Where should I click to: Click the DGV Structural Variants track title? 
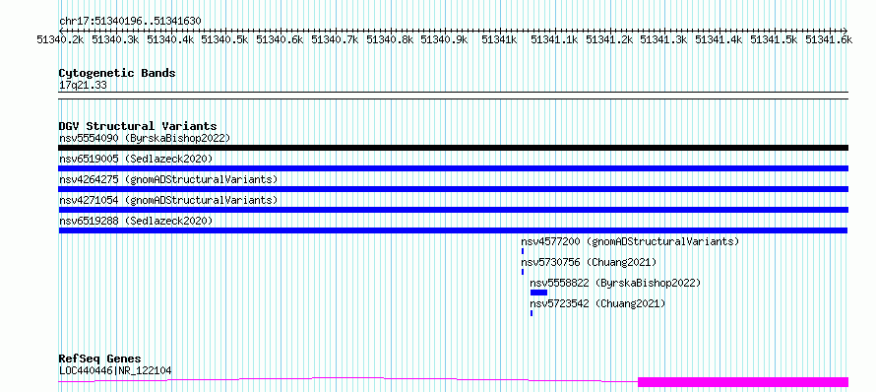pyautogui.click(x=138, y=126)
